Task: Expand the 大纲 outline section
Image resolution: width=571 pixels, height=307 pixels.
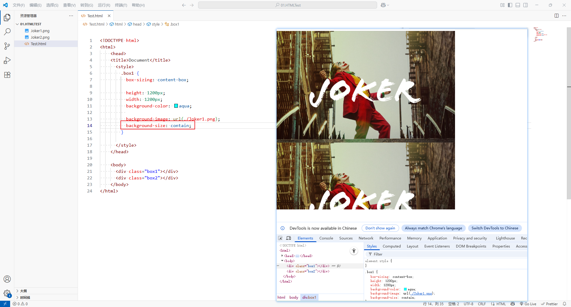Action: click(17, 291)
